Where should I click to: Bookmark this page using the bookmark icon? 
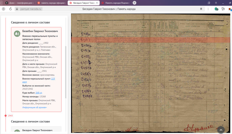[x=201, y=9]
